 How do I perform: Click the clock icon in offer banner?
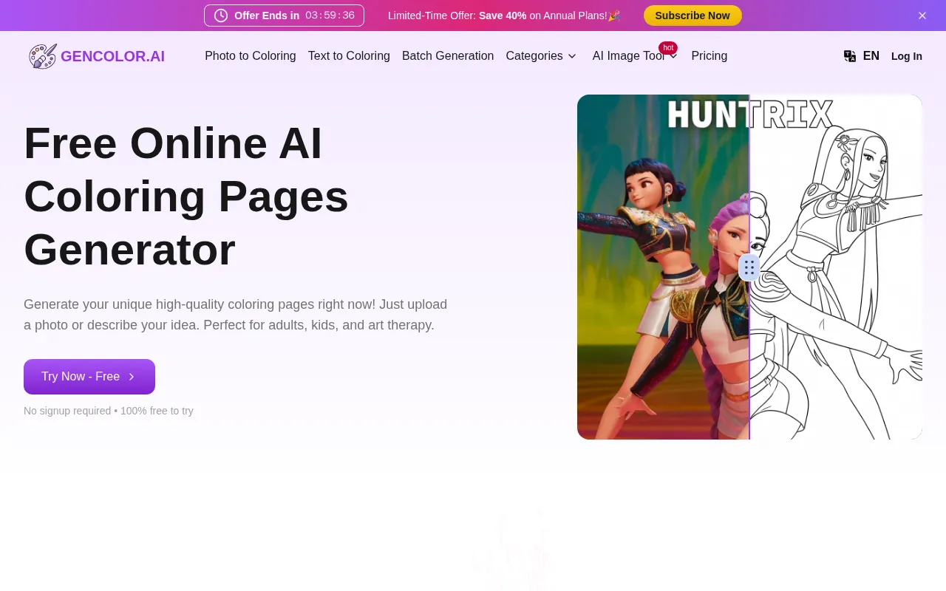tap(221, 16)
